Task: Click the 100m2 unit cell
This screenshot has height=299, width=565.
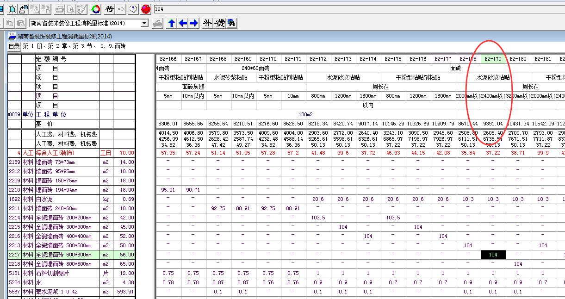Action: pos(306,114)
